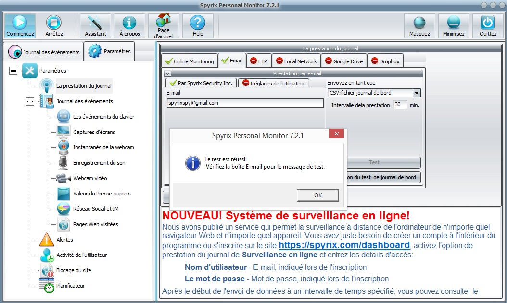Select La prestation du journal antenna icon
This screenshot has height=303, width=507.
47,86
